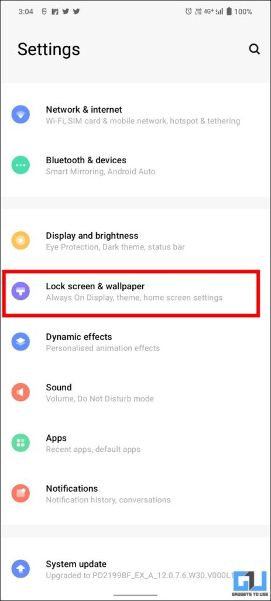
Task: Open the Dynamic effects entry
Action: point(135,342)
